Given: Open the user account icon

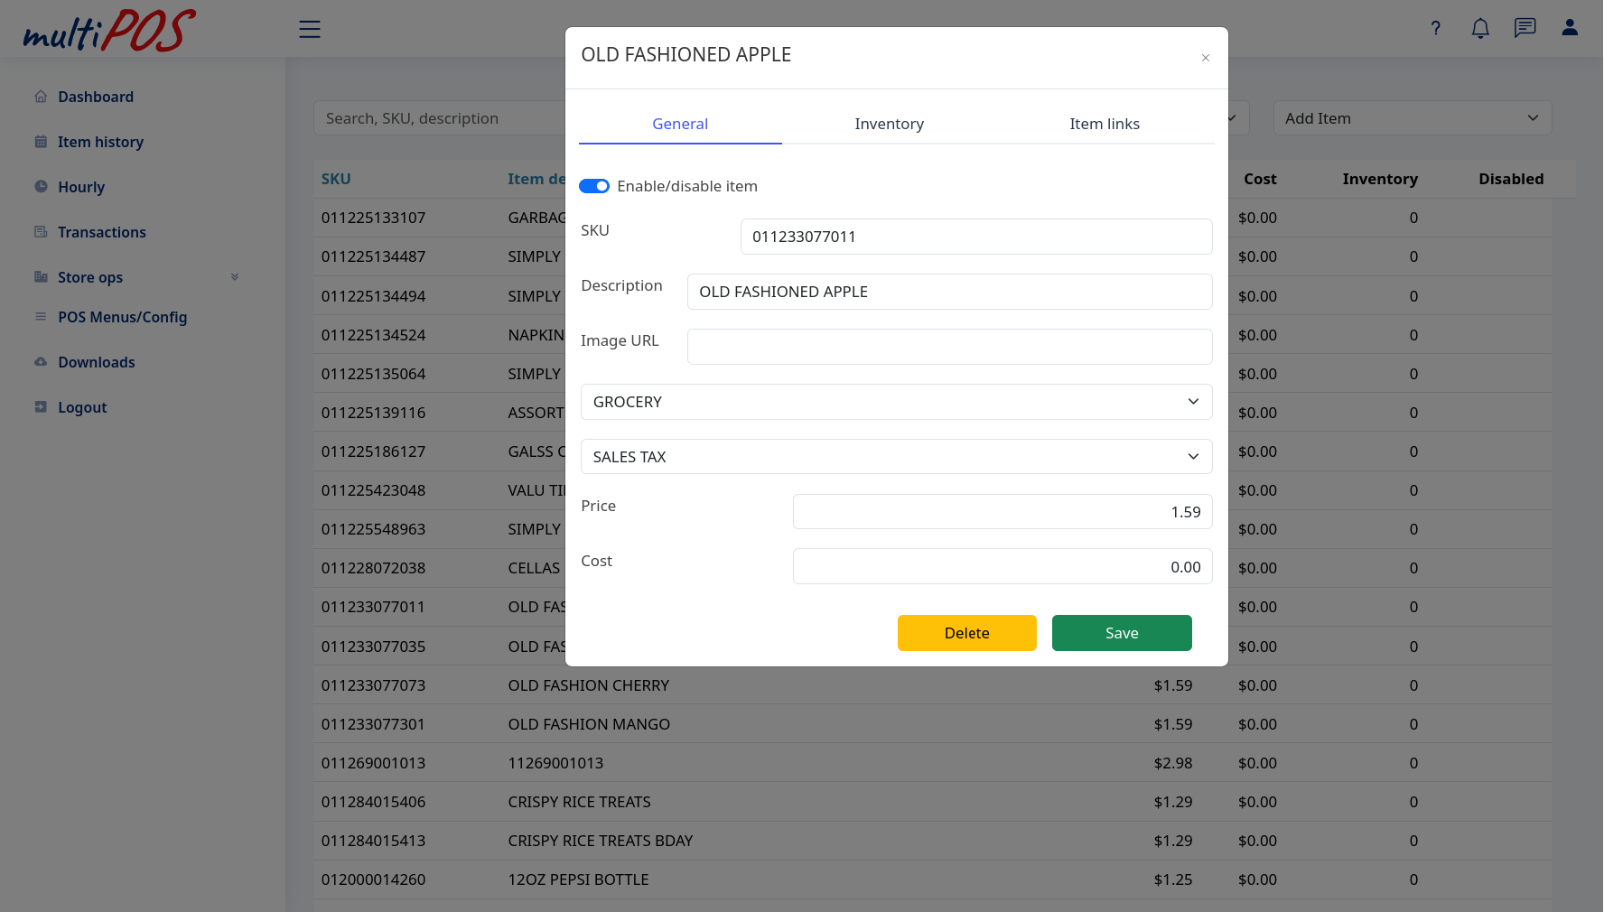Looking at the screenshot, I should (x=1570, y=28).
